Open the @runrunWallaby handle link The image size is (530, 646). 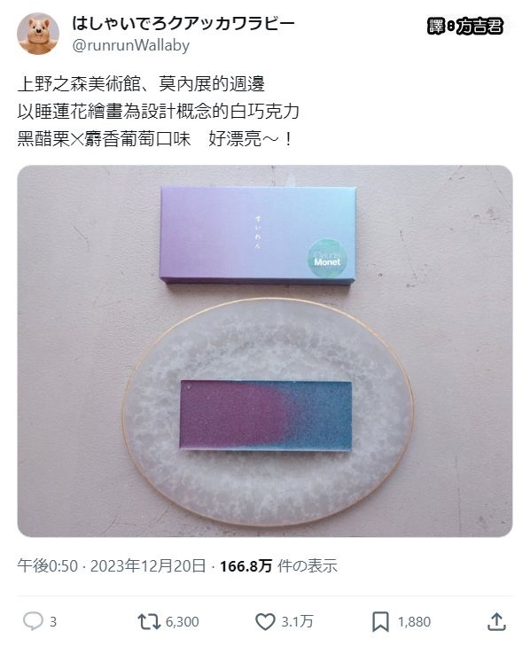[130, 45]
